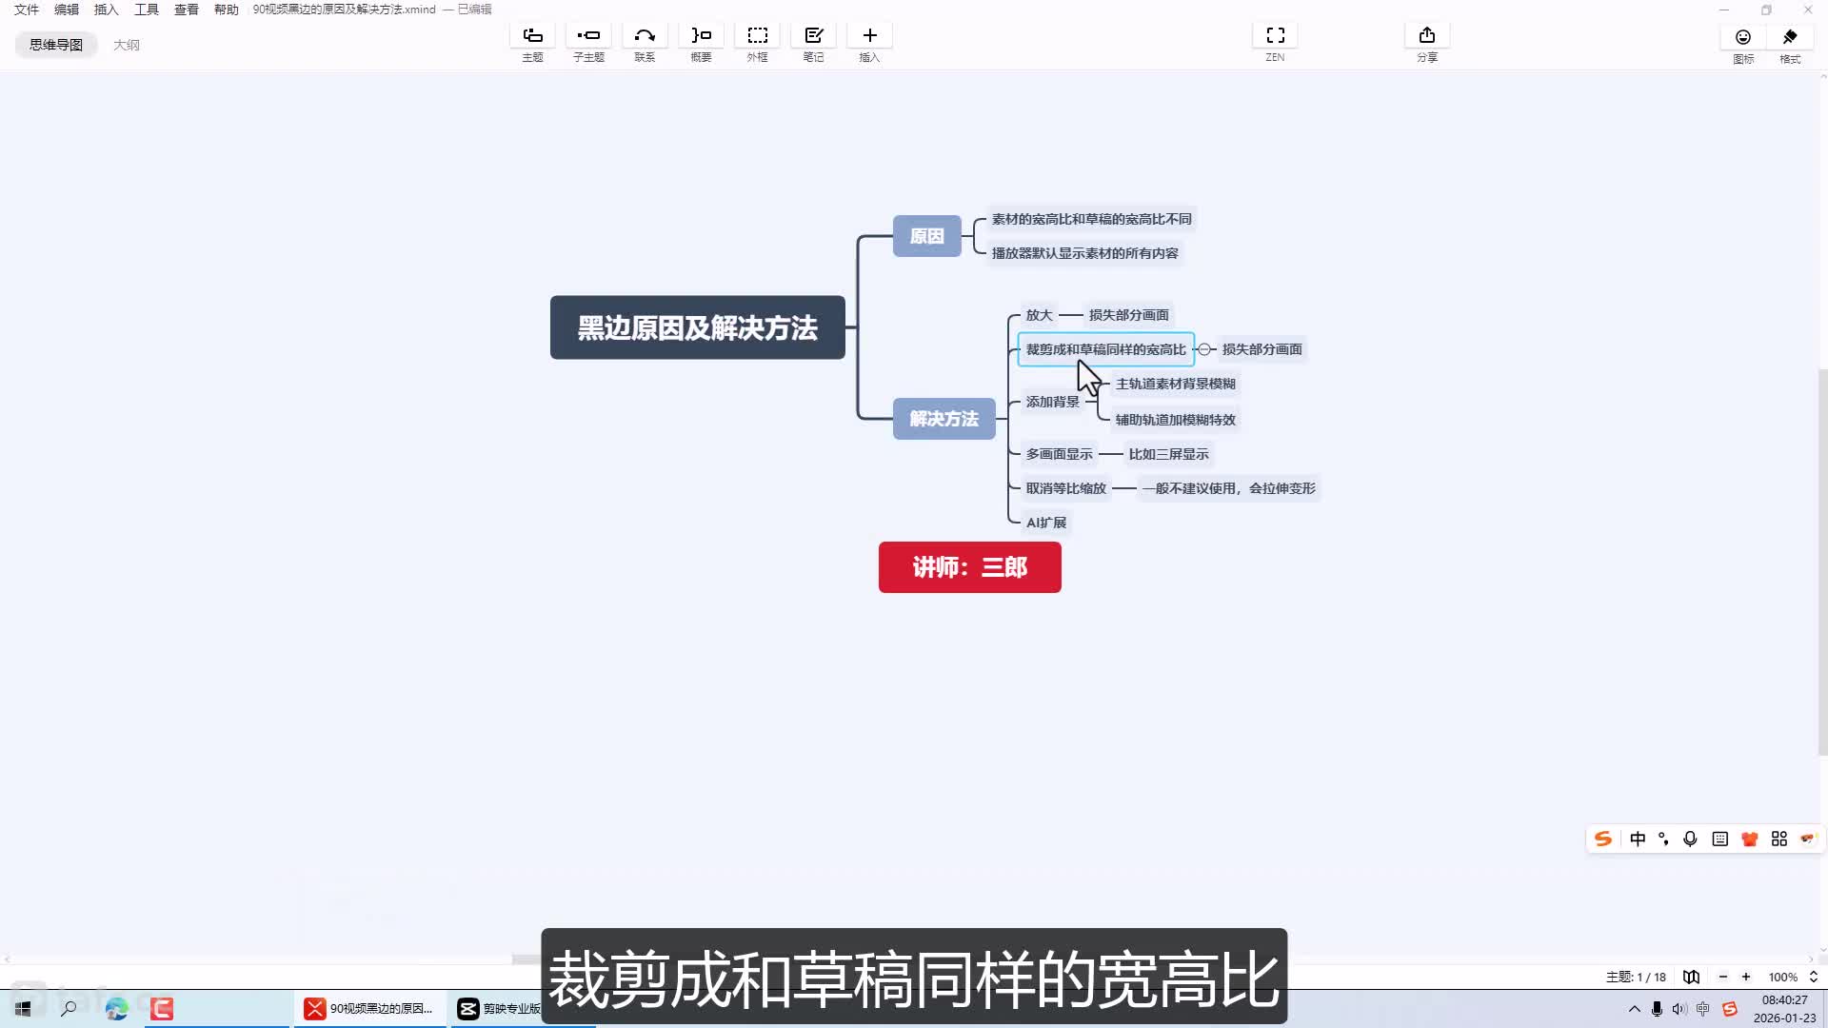Image resolution: width=1828 pixels, height=1028 pixels.
Task: Toggle the 格式 (format) panel
Action: pos(1790,38)
